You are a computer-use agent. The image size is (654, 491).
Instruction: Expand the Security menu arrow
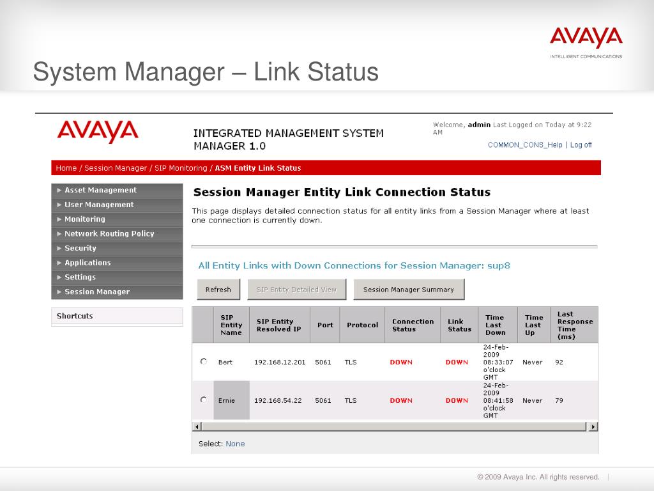tap(59, 249)
